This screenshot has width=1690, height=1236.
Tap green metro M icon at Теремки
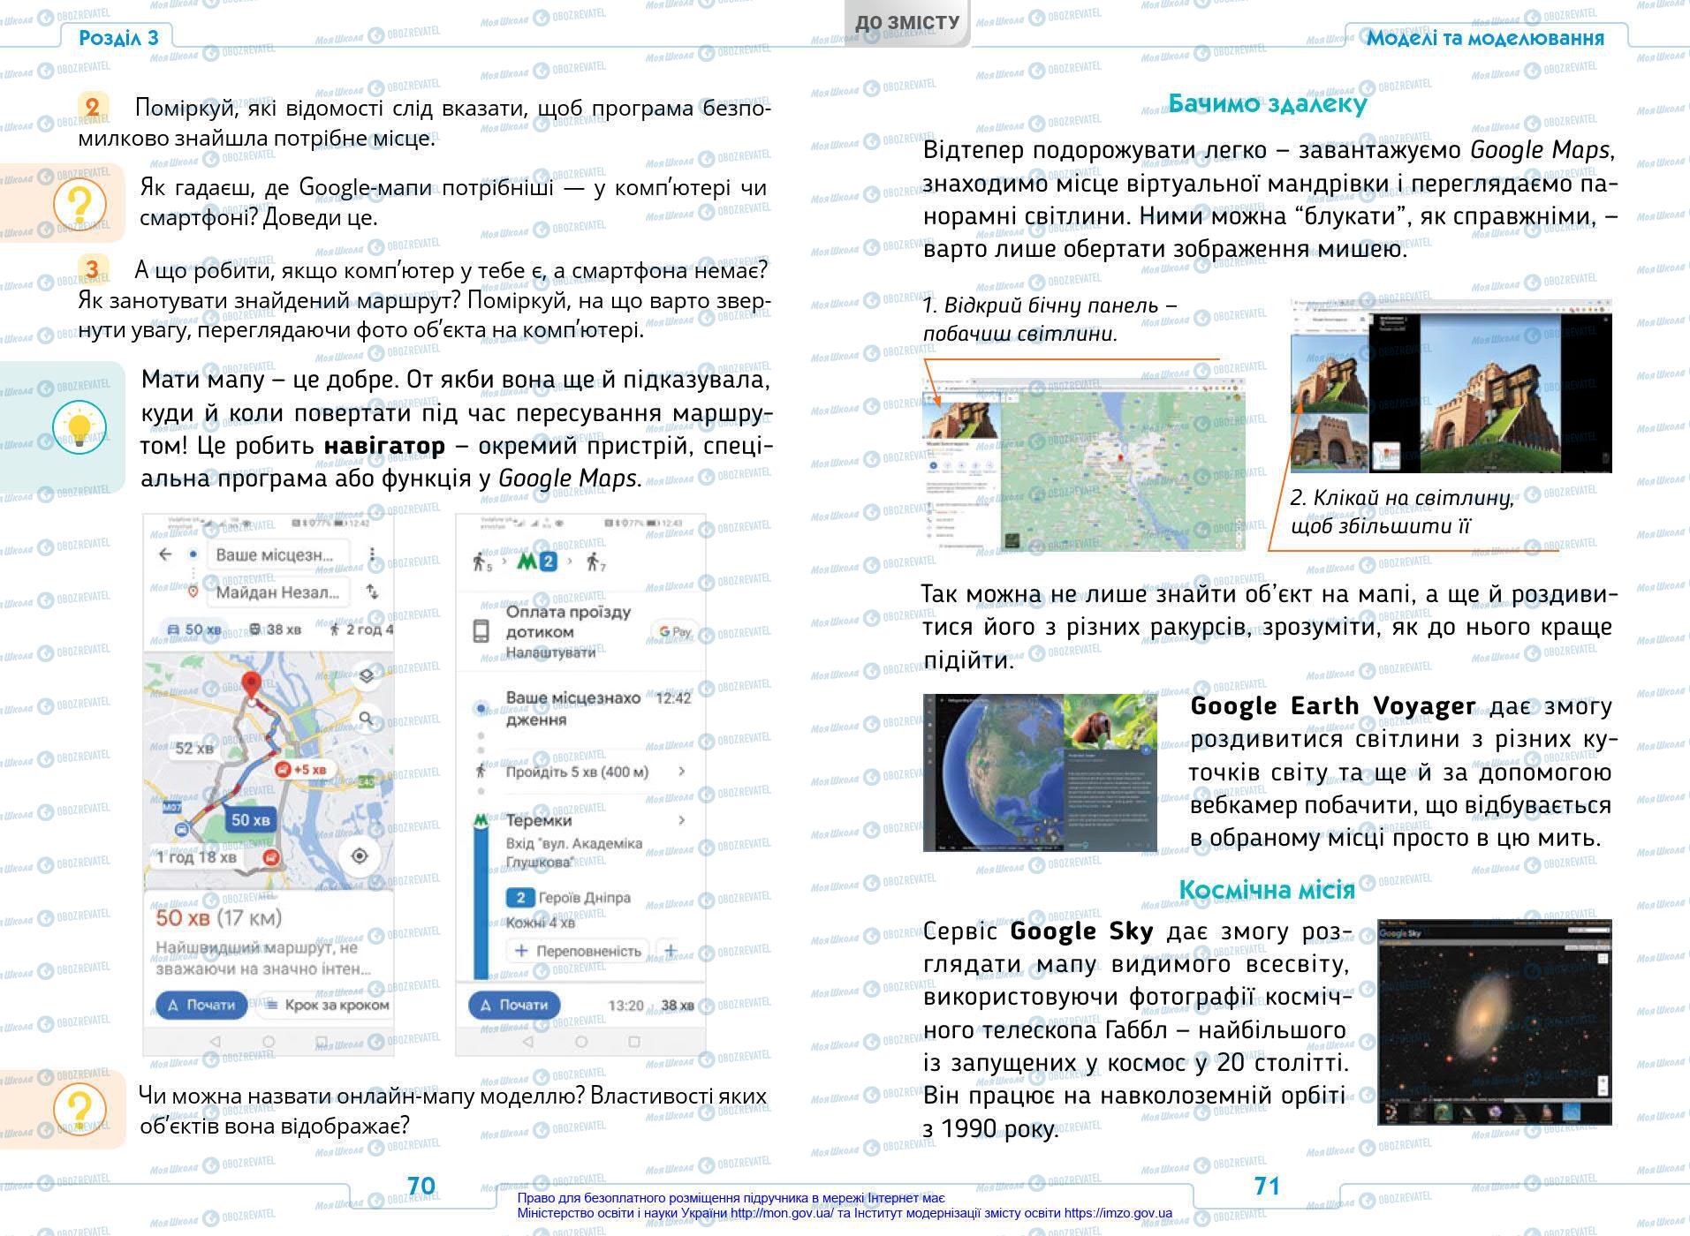pyautogui.click(x=481, y=820)
